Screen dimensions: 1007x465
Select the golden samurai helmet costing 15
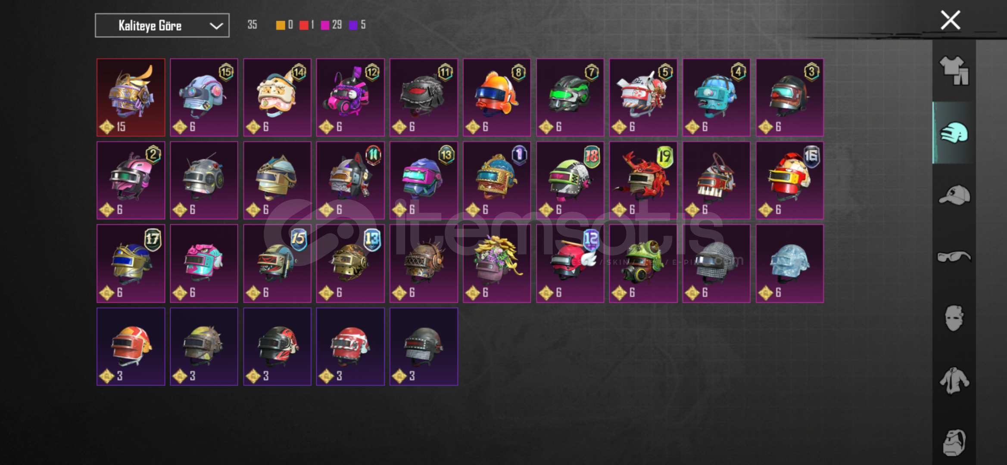click(x=131, y=97)
